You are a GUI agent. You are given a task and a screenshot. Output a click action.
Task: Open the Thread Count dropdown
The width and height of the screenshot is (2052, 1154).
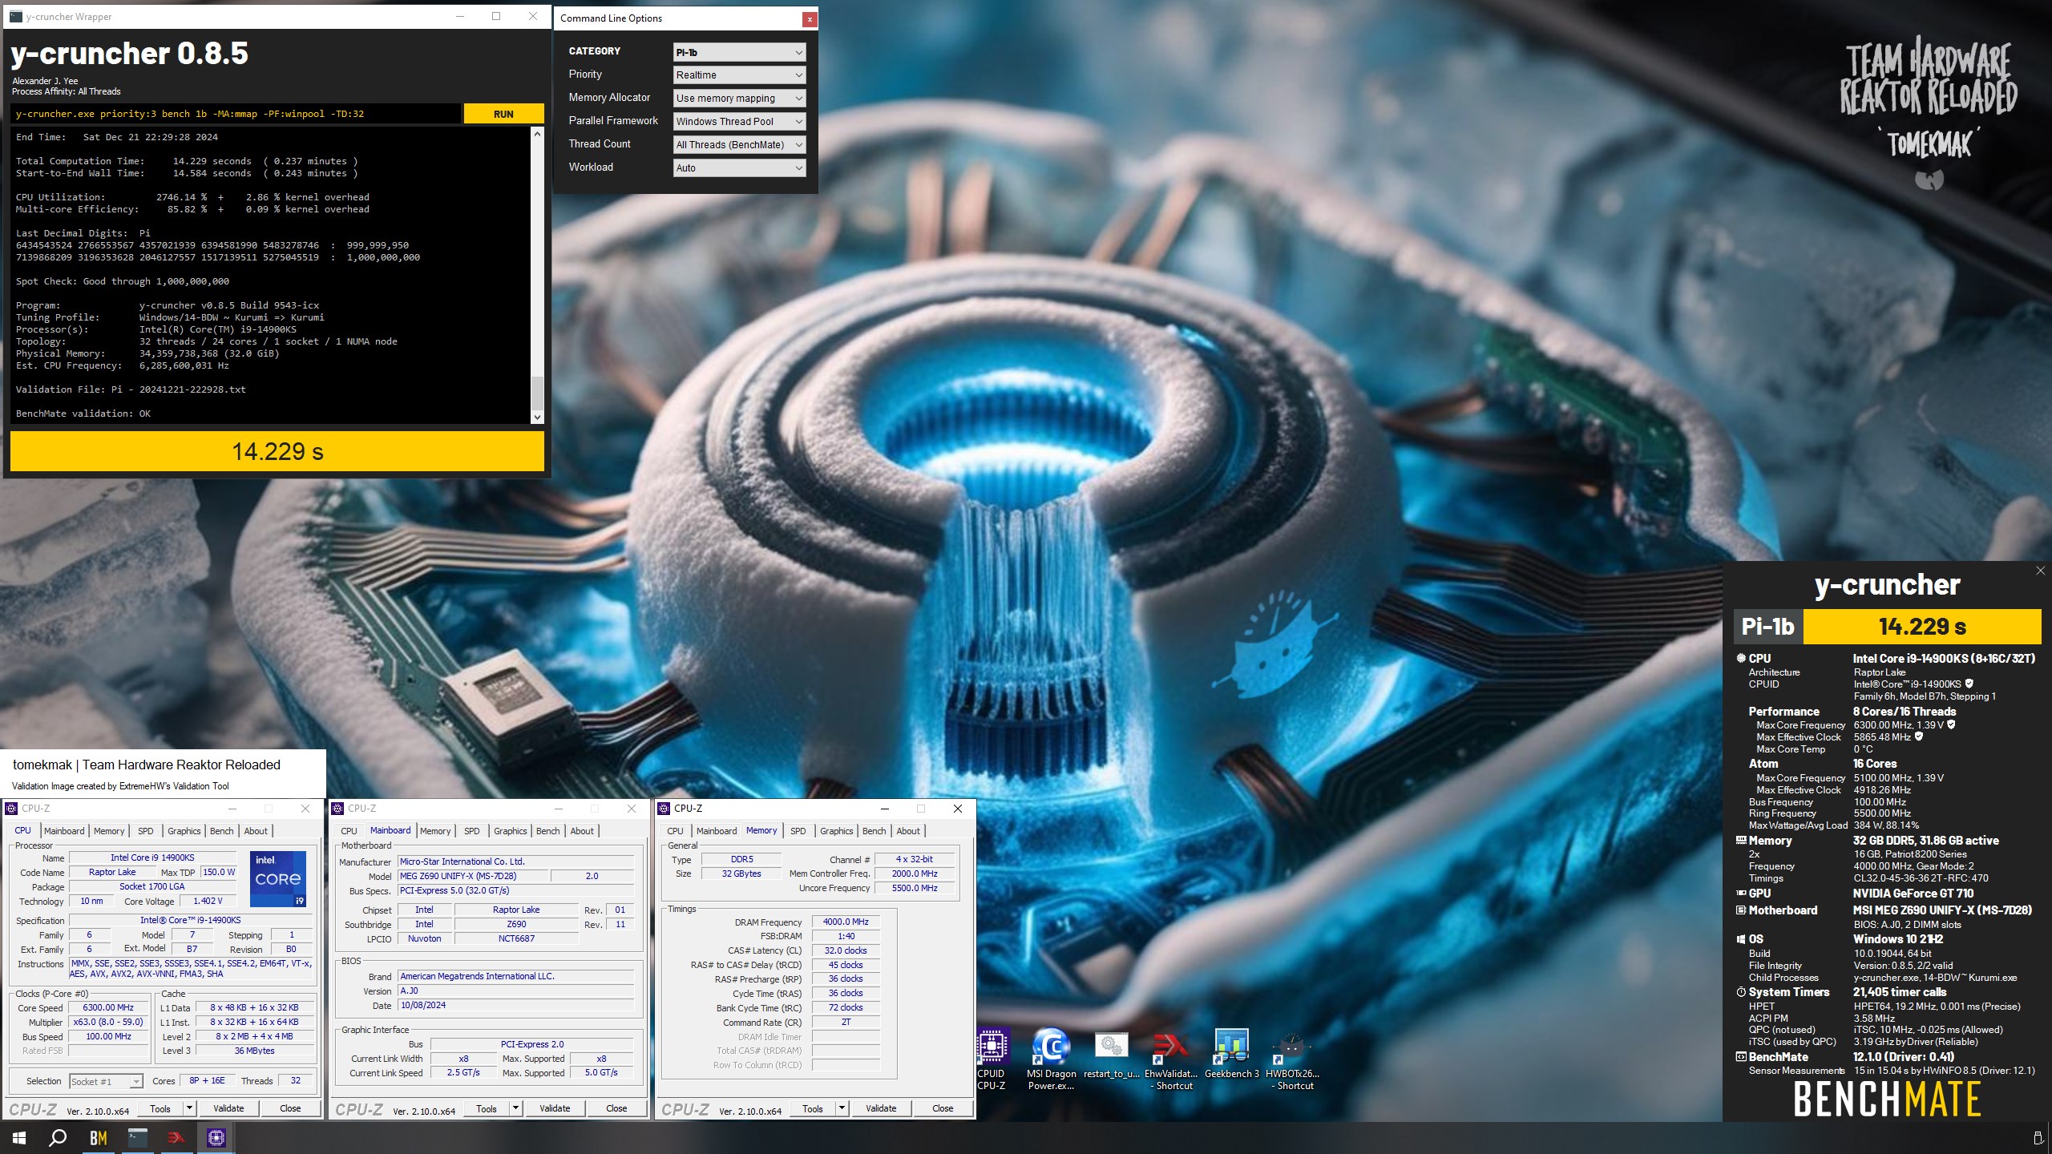739,144
